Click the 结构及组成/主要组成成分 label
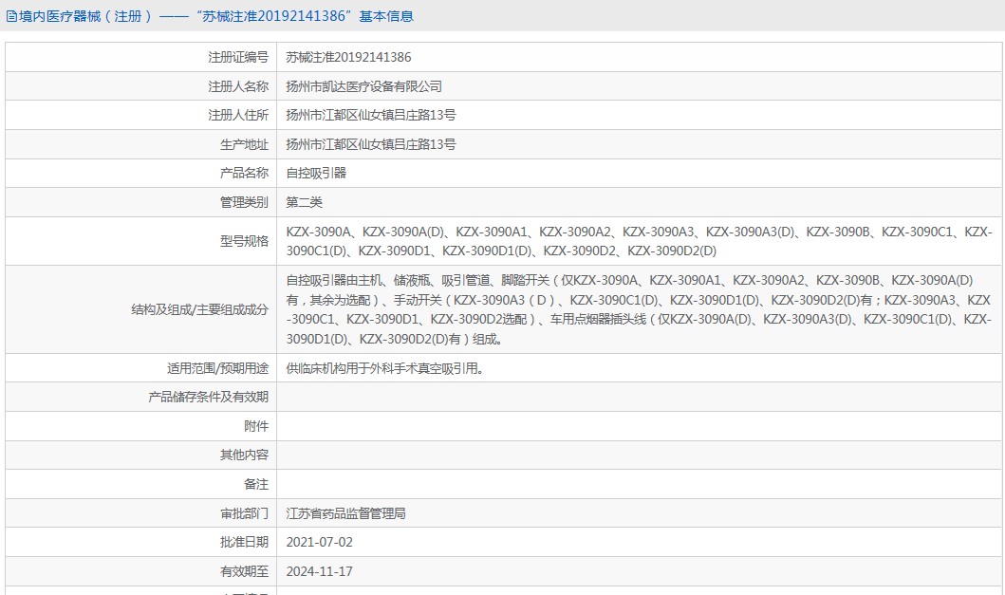 click(x=200, y=309)
